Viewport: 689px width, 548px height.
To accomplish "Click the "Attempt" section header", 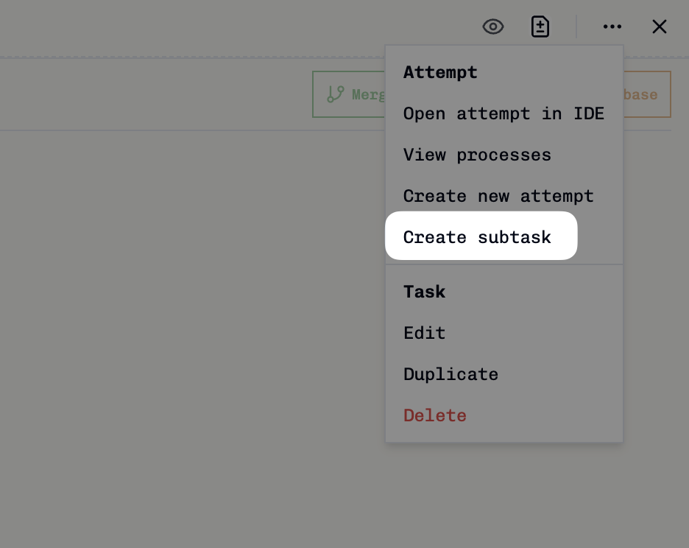I will tap(440, 72).
